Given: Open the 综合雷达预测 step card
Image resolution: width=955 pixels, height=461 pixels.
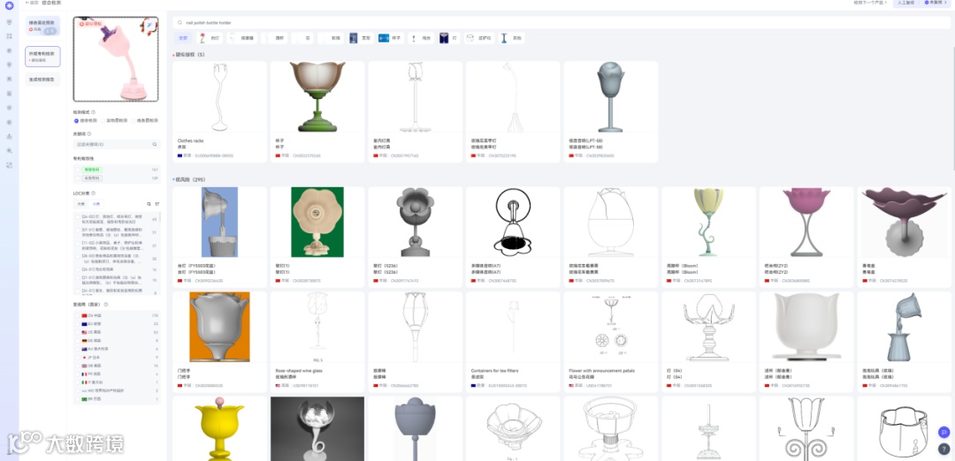Looking at the screenshot, I should [x=42, y=26].
